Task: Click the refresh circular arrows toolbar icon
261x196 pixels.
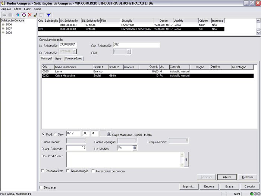Action: pos(24,15)
